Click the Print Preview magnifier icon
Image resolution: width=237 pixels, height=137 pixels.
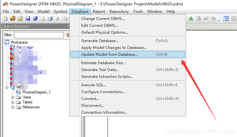[x=43, y=18]
